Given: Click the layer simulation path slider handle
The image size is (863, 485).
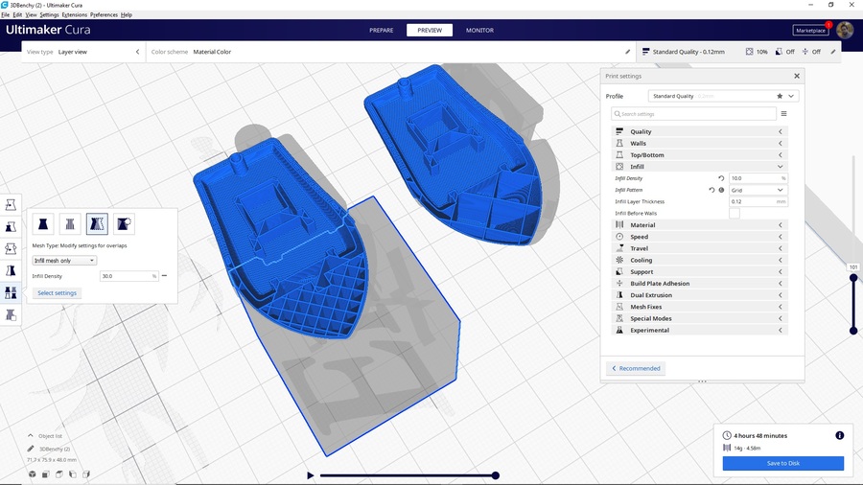Looking at the screenshot, I should coord(496,475).
